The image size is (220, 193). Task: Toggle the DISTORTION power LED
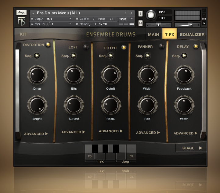48,45
